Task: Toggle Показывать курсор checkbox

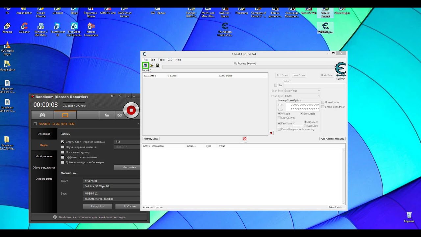Action: click(63, 152)
